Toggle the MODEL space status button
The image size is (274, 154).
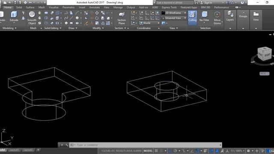click(148, 151)
